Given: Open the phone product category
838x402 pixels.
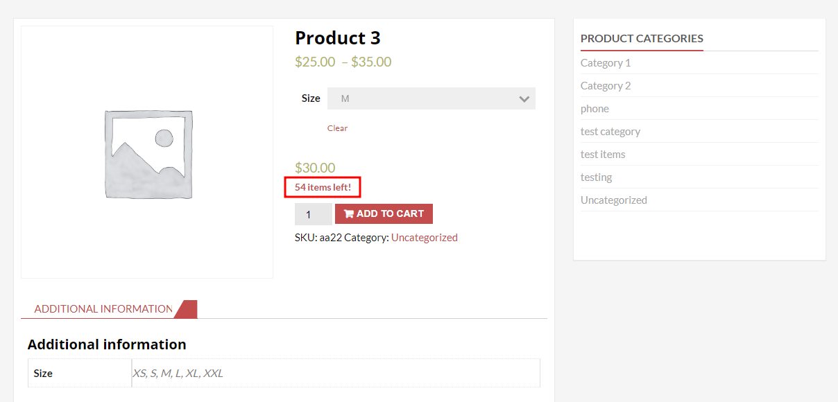Looking at the screenshot, I should [x=595, y=108].
